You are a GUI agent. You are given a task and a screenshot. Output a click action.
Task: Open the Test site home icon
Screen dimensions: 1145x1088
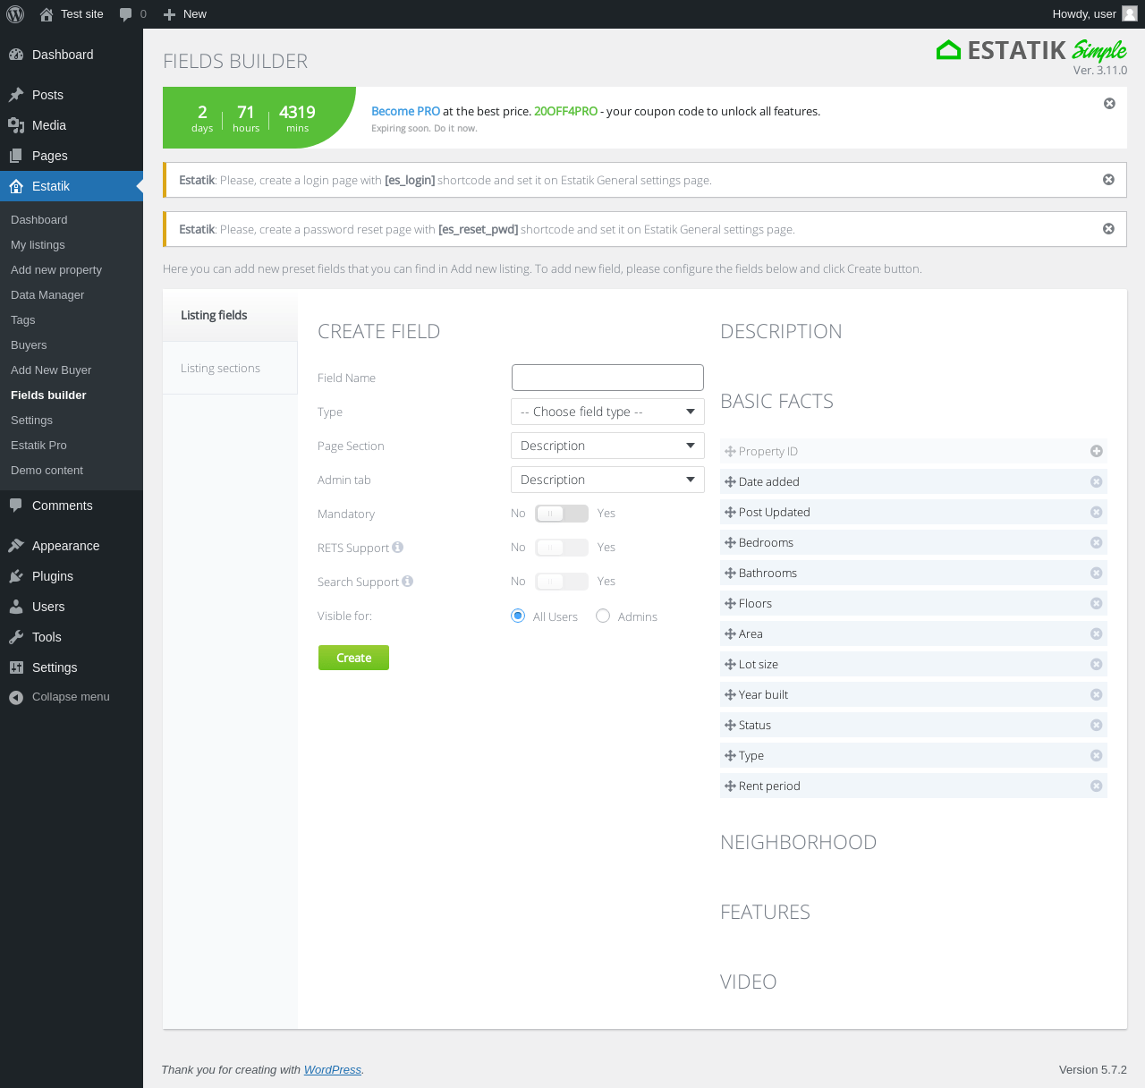tap(47, 14)
